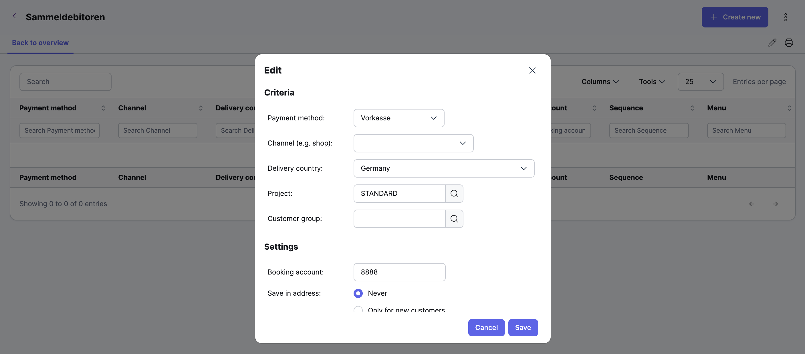
Task: Click the Booking account input field
Action: tap(399, 272)
